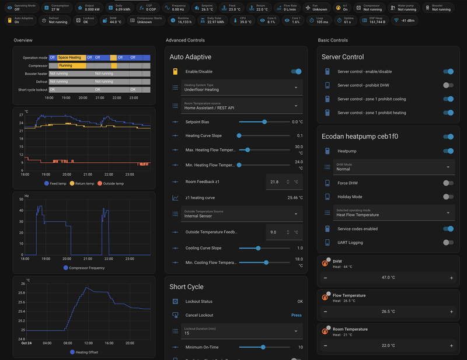Enable Holiday Mode switch

[x=448, y=197]
